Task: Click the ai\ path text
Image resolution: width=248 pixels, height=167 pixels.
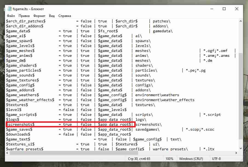Action: [x=139, y=36]
